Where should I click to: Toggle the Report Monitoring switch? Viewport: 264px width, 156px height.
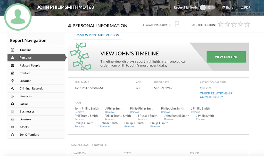pos(207,7)
